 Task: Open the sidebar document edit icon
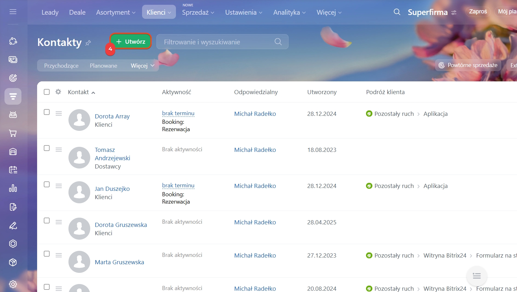pos(13,207)
